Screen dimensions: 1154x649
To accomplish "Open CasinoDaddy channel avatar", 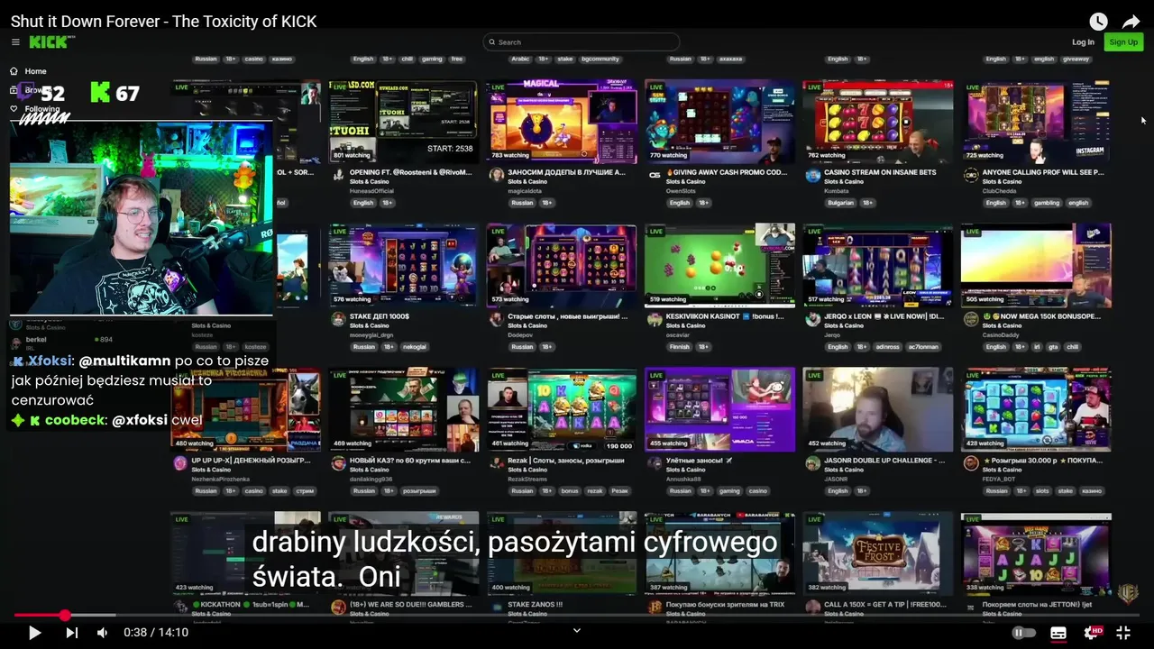I will coord(971,319).
